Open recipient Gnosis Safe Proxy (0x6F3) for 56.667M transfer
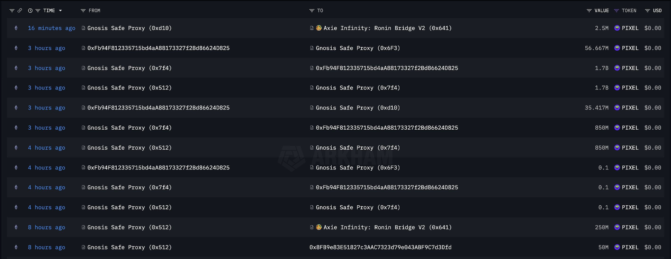Viewport: 671px width, 259px height. click(x=358, y=48)
